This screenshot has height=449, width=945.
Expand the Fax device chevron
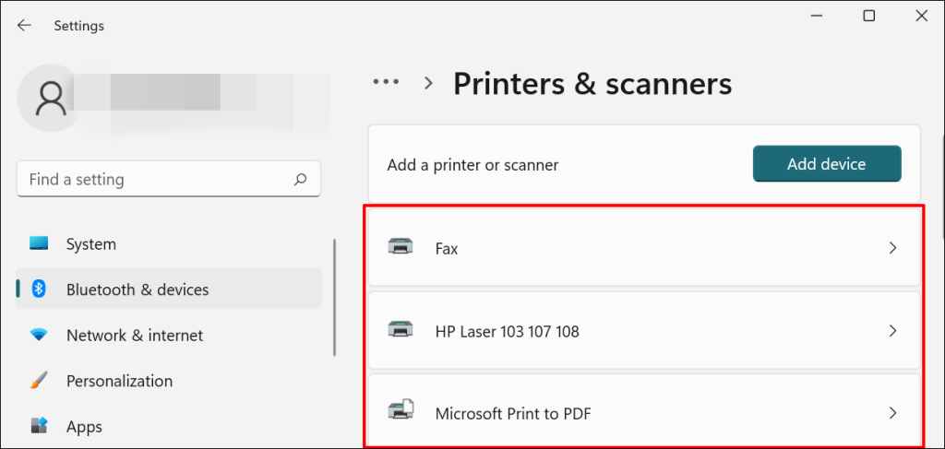pyautogui.click(x=892, y=248)
